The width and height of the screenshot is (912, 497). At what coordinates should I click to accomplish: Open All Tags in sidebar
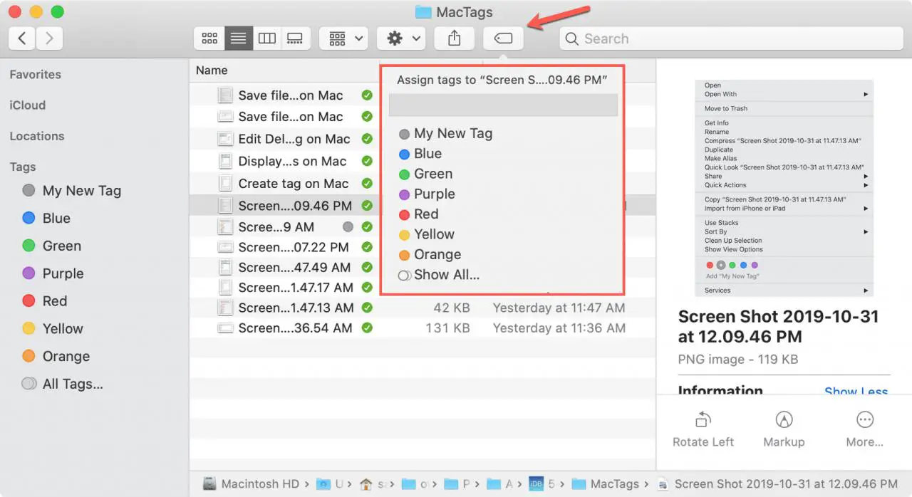pyautogui.click(x=72, y=384)
